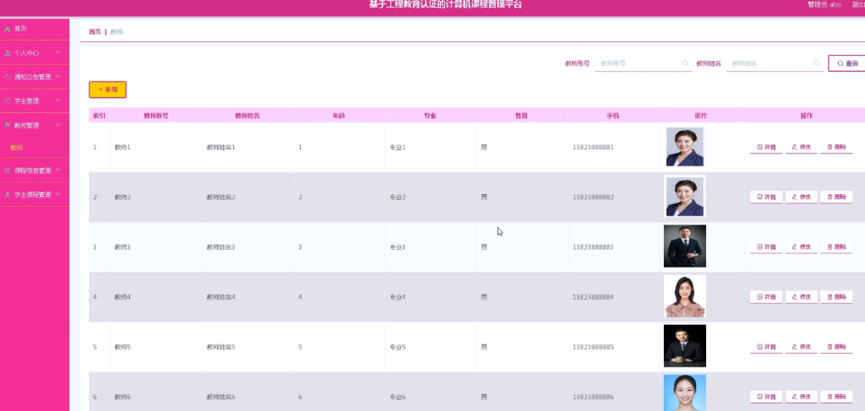Click the 学生管理 sidebar icon
The width and height of the screenshot is (865, 411).
7,101
